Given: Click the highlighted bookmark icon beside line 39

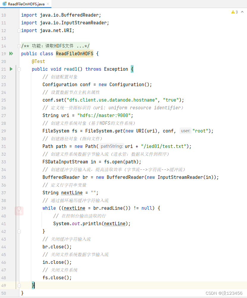Looking at the screenshot, I should [19, 210].
